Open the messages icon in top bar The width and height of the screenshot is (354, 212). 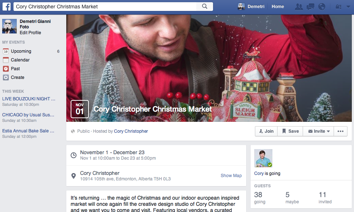[x=310, y=7]
